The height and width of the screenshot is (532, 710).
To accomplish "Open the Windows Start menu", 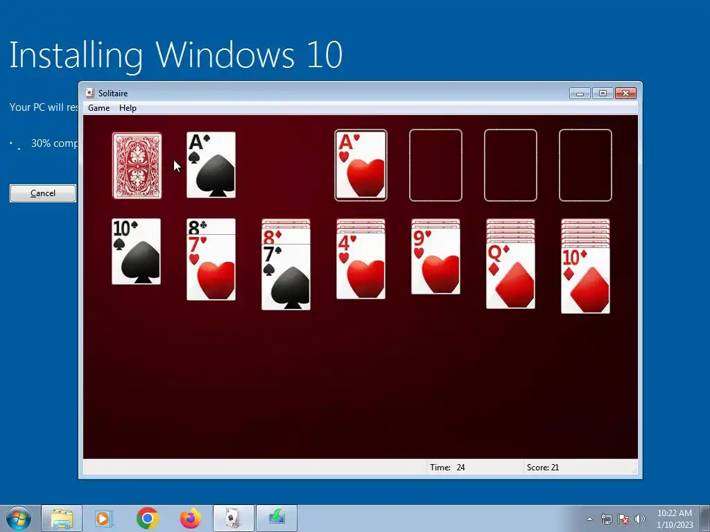I will (19, 518).
